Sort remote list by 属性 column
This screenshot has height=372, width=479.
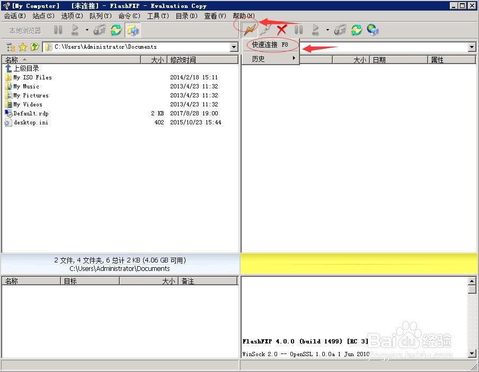click(x=451, y=60)
